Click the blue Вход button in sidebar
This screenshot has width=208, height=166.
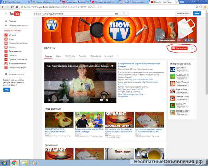tap(7, 90)
